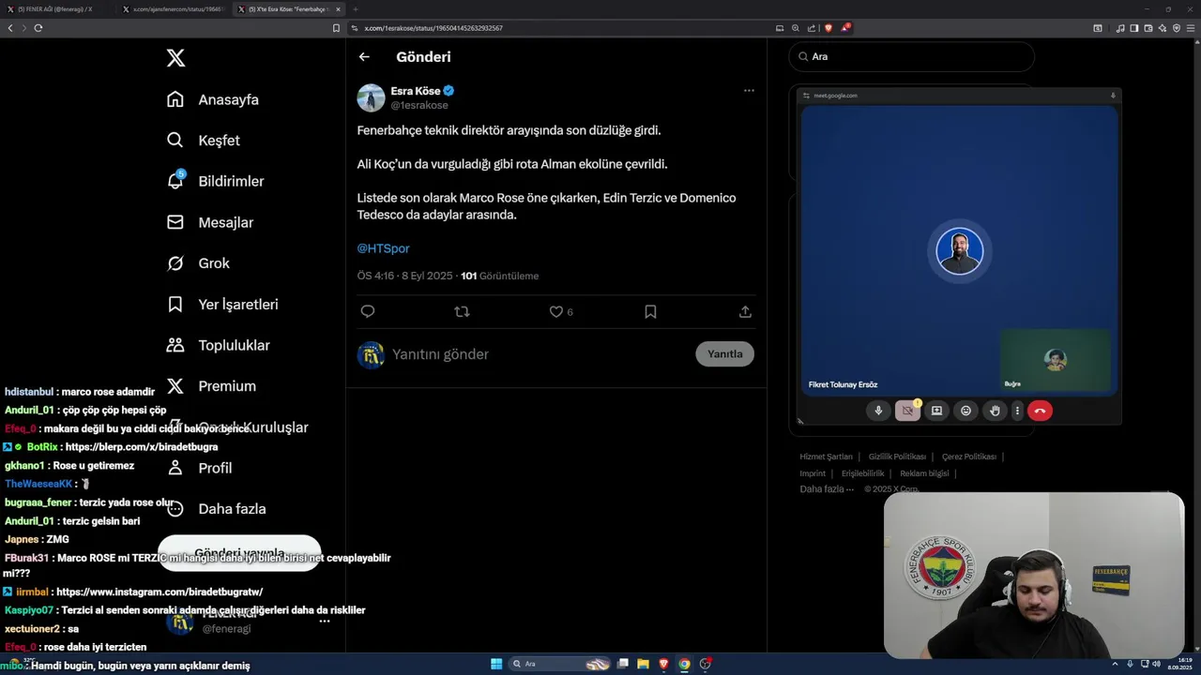Open the Çerez Politikası footer link

pos(969,457)
